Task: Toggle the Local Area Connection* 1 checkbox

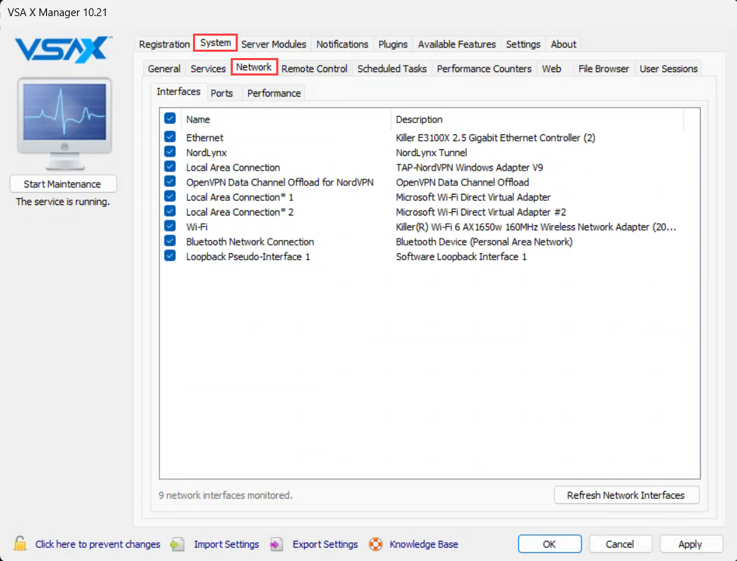Action: click(170, 196)
